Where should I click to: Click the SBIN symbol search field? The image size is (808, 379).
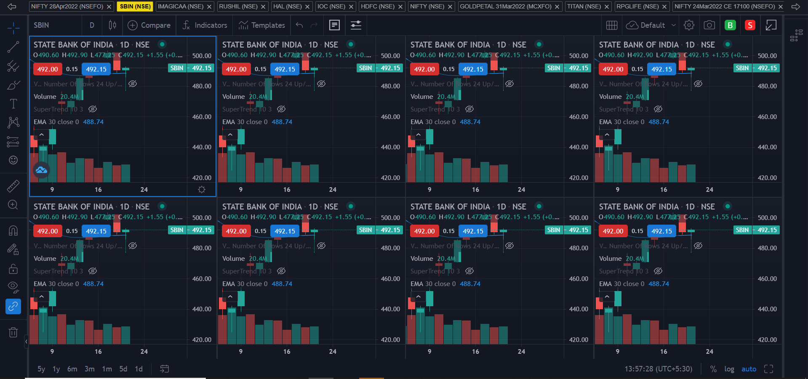point(55,25)
